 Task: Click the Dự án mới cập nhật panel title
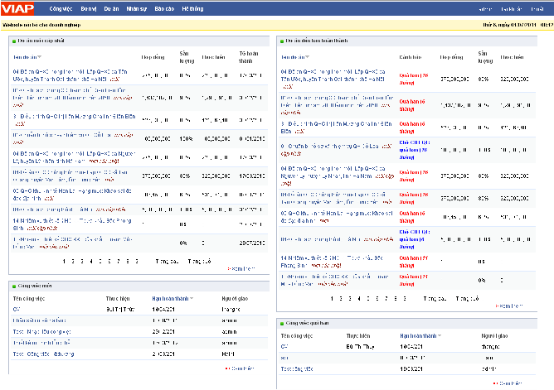click(41, 41)
